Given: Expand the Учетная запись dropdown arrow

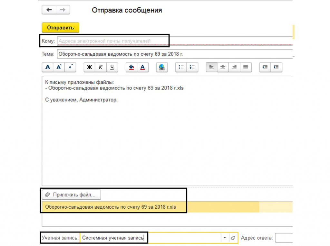Looking at the screenshot, I should pos(225,238).
